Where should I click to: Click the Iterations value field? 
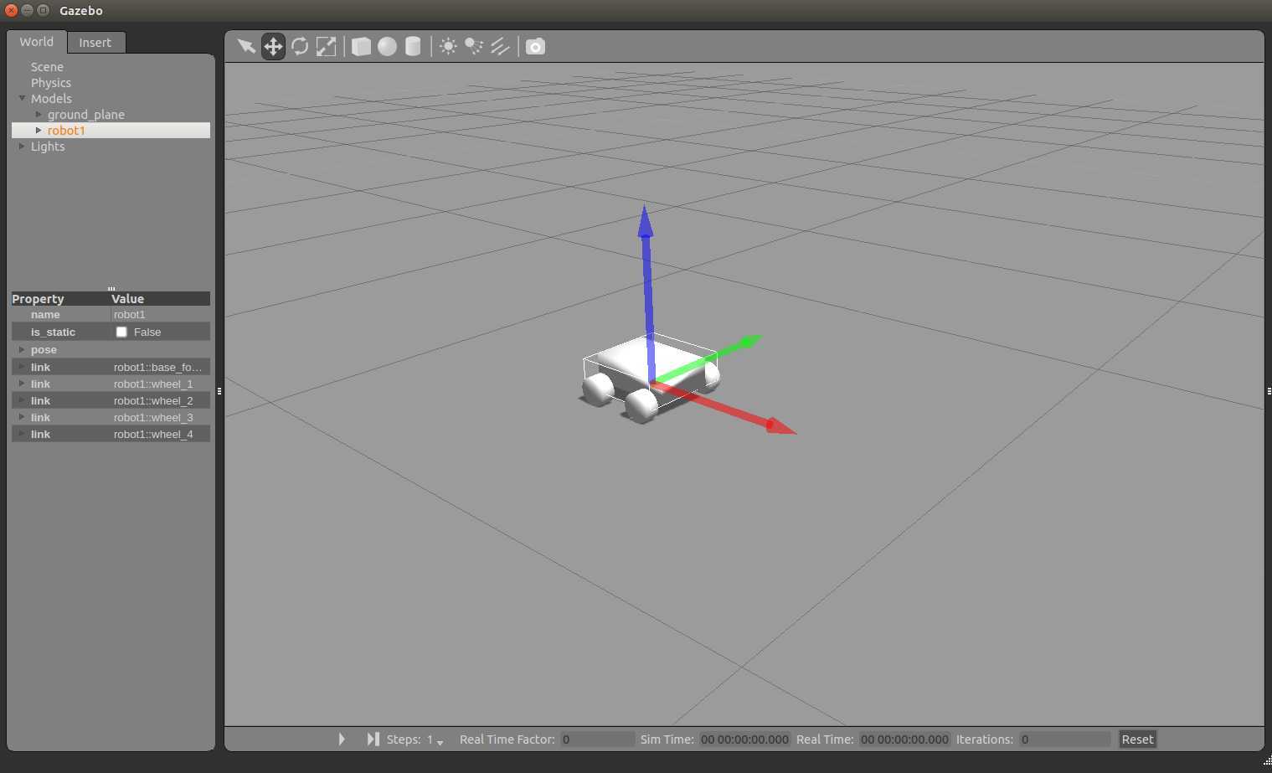(x=1064, y=740)
